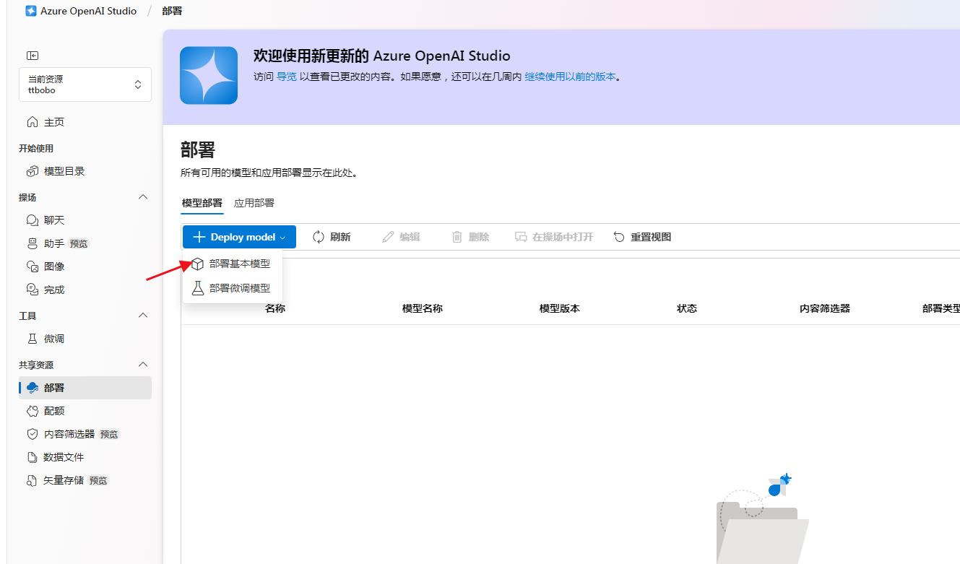Switch to the 模型部署 tab
Viewport: 960px width, 564px height.
[202, 203]
